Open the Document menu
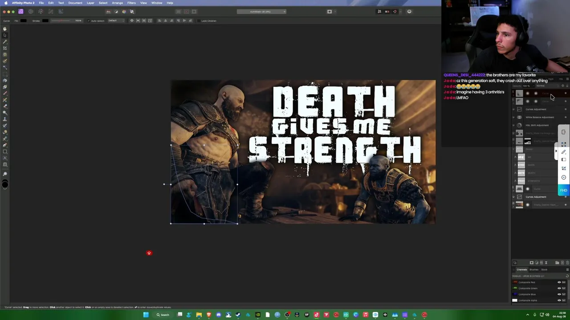 point(75,3)
